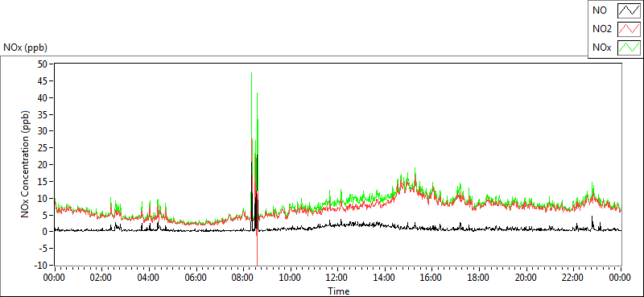Select the NO2 legend label
Viewport: 644px width, 297px height.
(x=602, y=30)
